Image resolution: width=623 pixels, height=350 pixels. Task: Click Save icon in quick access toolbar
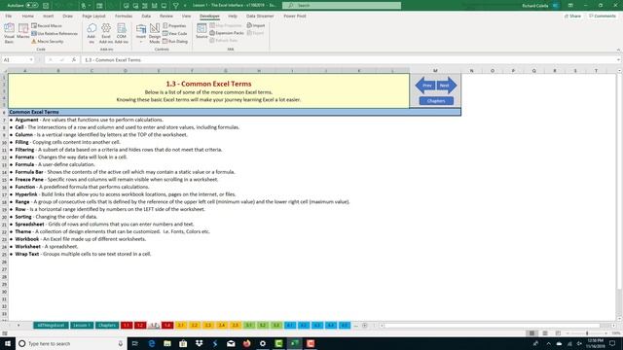pyautogui.click(x=46, y=6)
